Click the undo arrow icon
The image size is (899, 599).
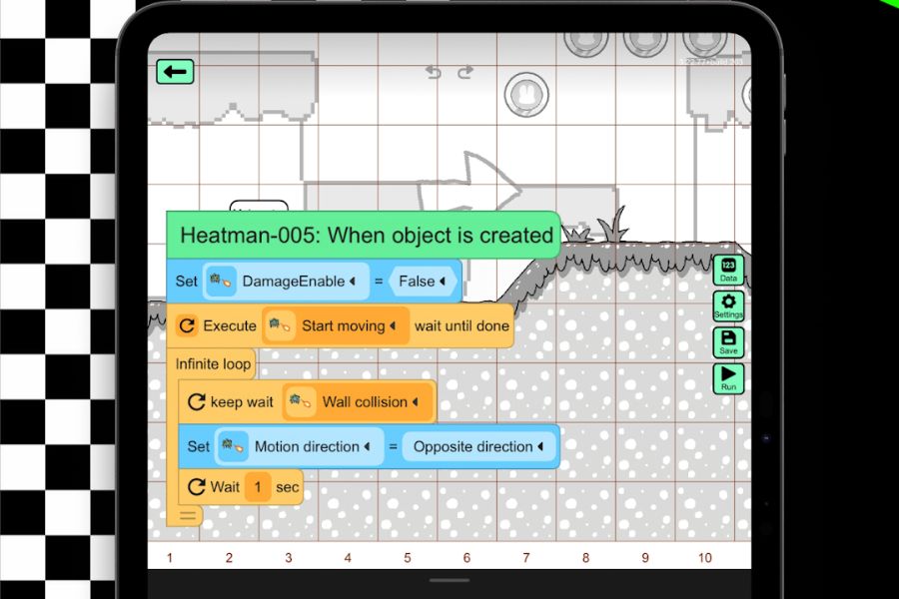tap(434, 72)
